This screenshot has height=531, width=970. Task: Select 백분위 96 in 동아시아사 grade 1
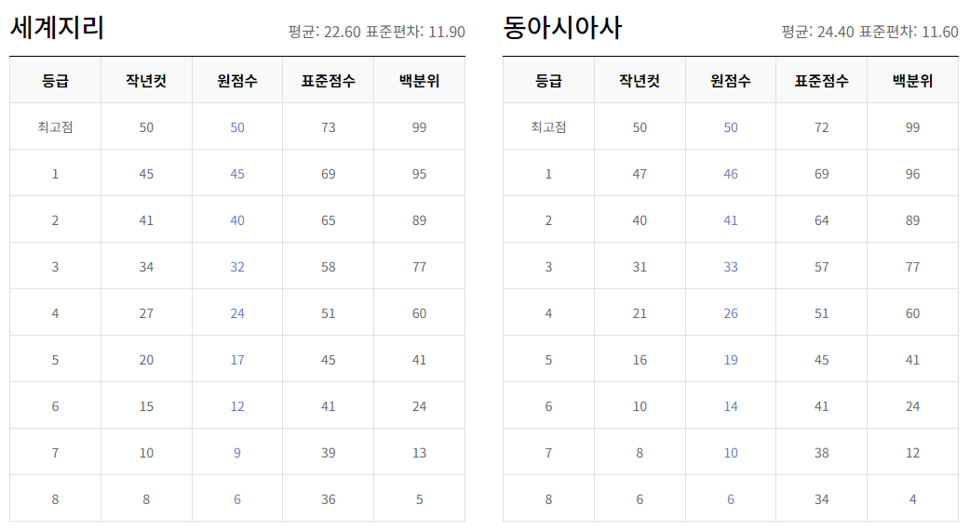(912, 174)
